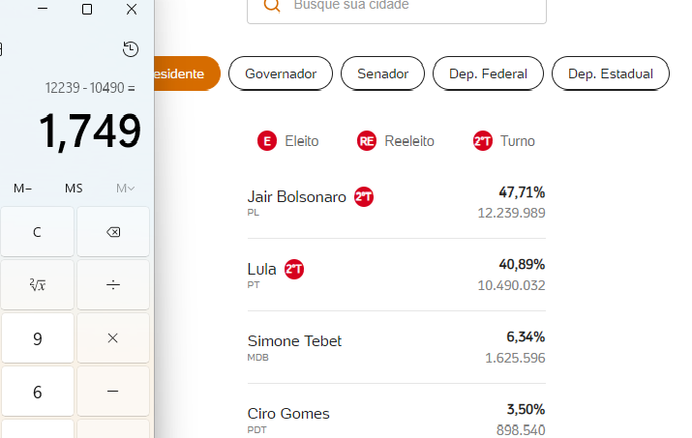Open the memory list dropdown (M⌄)
This screenshot has height=438, width=692.
click(125, 188)
